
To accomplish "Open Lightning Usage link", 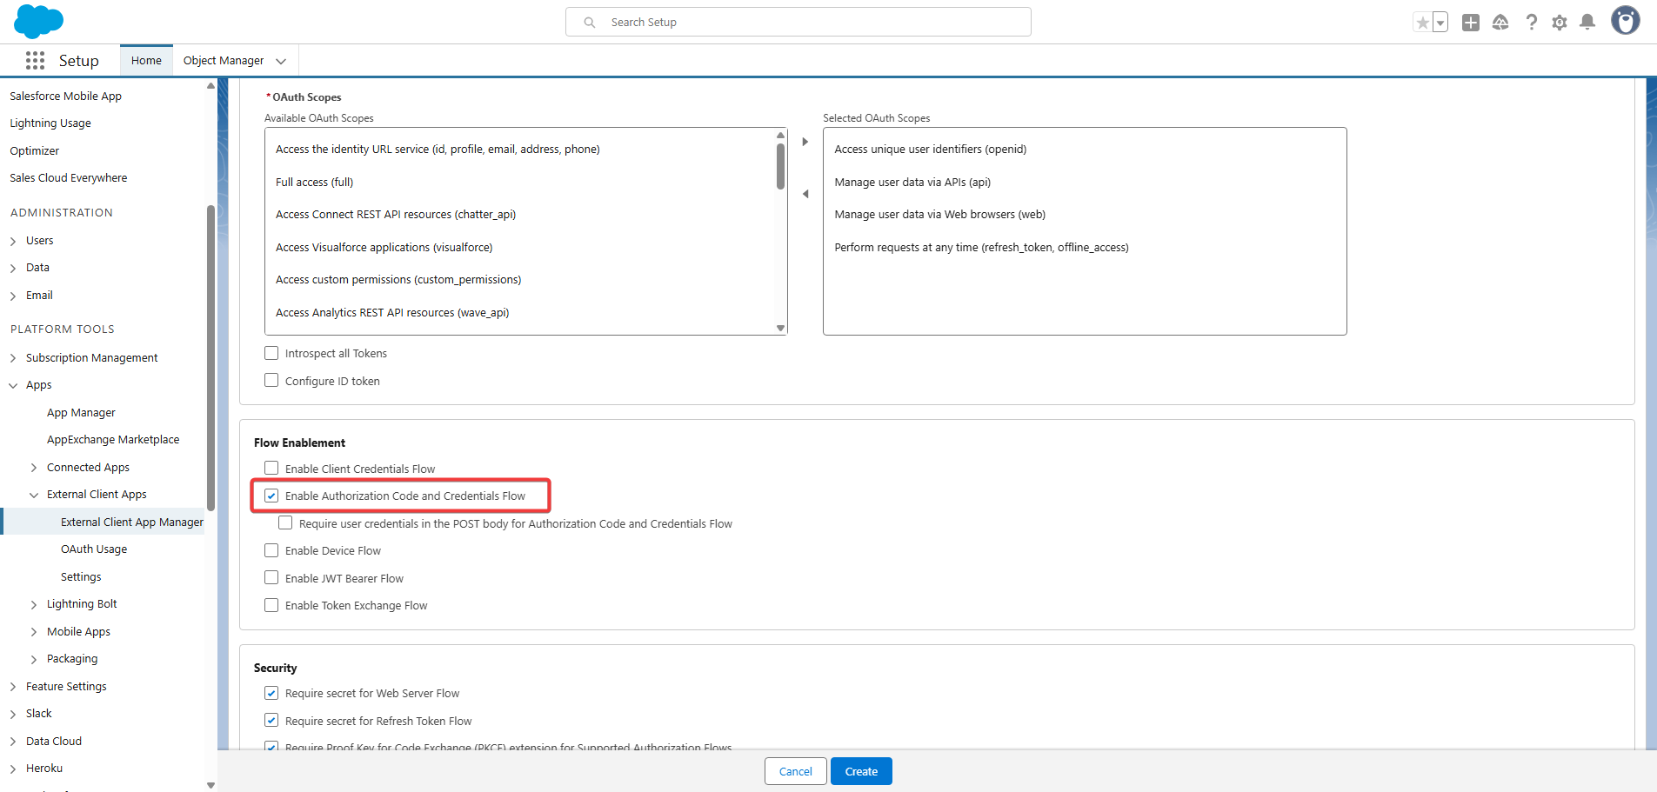I will coord(50,123).
